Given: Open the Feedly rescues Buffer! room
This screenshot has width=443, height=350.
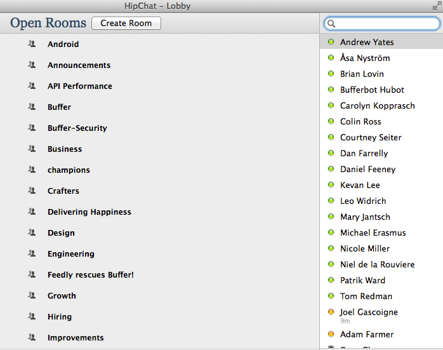Looking at the screenshot, I should coord(91,275).
